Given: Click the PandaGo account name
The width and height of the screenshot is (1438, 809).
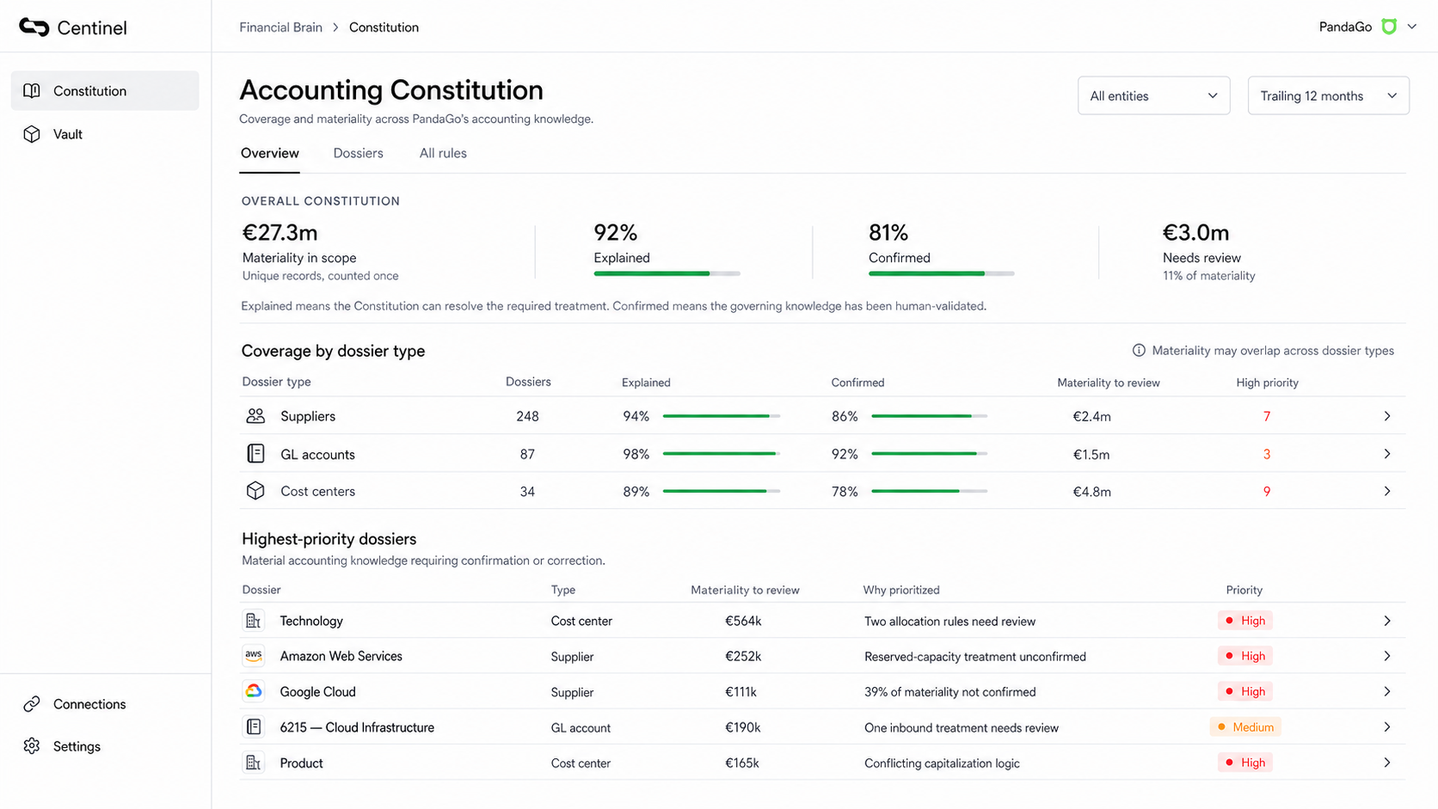Looking at the screenshot, I should 1345,27.
